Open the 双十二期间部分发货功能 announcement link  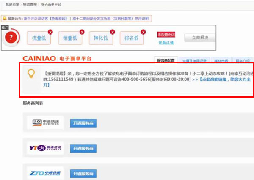click(x=110, y=19)
